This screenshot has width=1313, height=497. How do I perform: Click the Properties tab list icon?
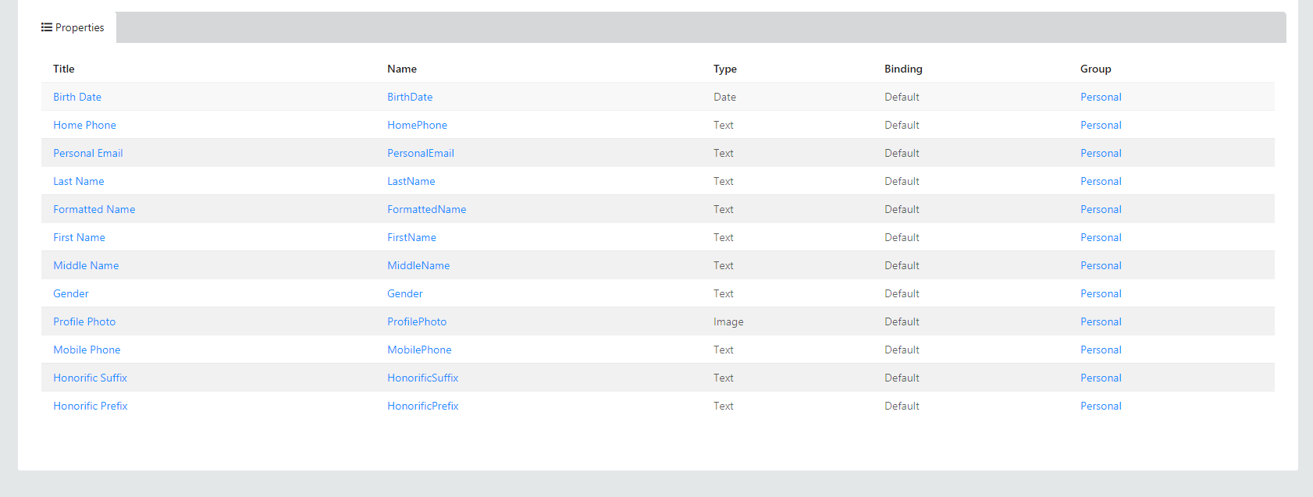tap(47, 27)
